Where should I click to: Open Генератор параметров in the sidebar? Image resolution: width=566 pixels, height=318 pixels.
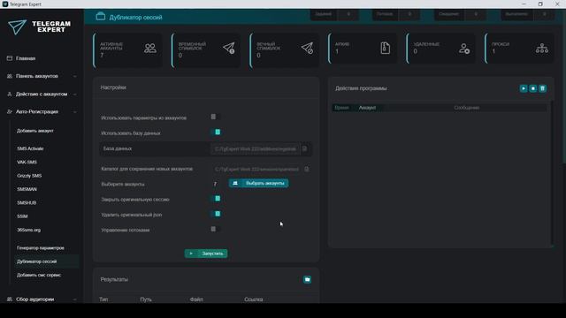click(41, 248)
